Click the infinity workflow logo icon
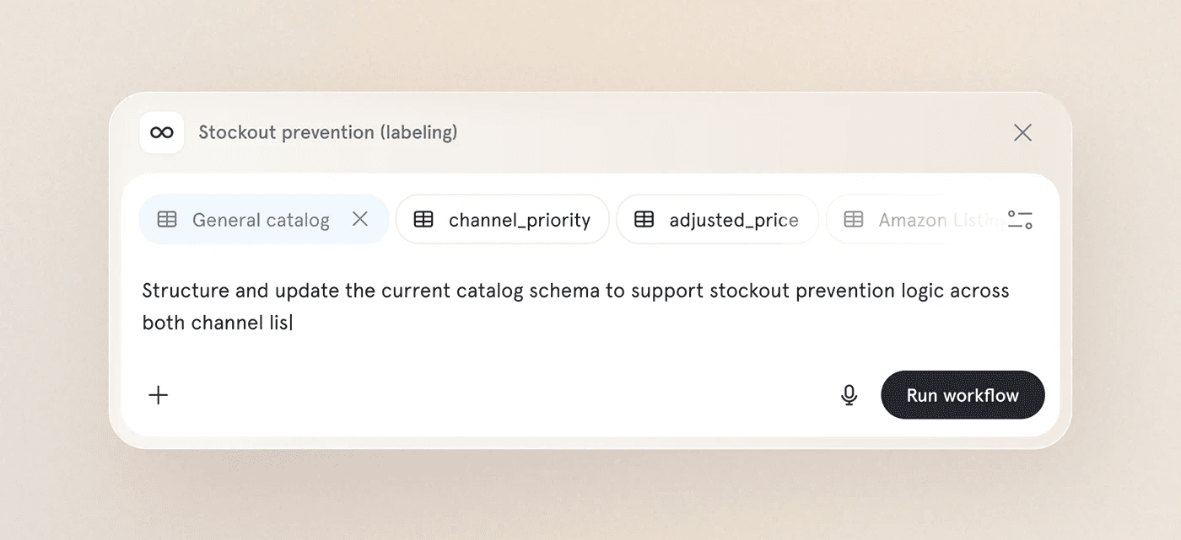This screenshot has height=540, width=1181. tap(161, 132)
